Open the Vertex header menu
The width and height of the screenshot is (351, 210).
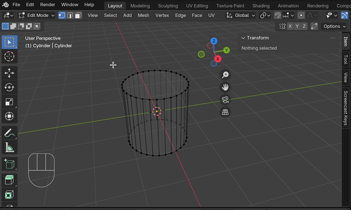pyautogui.click(x=162, y=15)
